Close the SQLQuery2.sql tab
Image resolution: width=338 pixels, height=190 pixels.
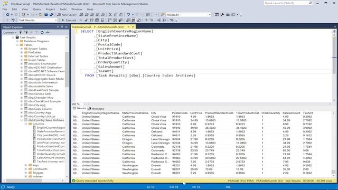[x=133, y=27]
